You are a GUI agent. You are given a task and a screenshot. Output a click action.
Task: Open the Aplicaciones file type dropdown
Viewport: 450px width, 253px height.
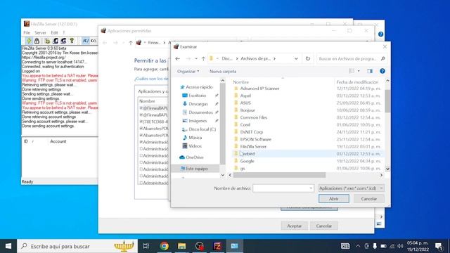tap(381, 188)
